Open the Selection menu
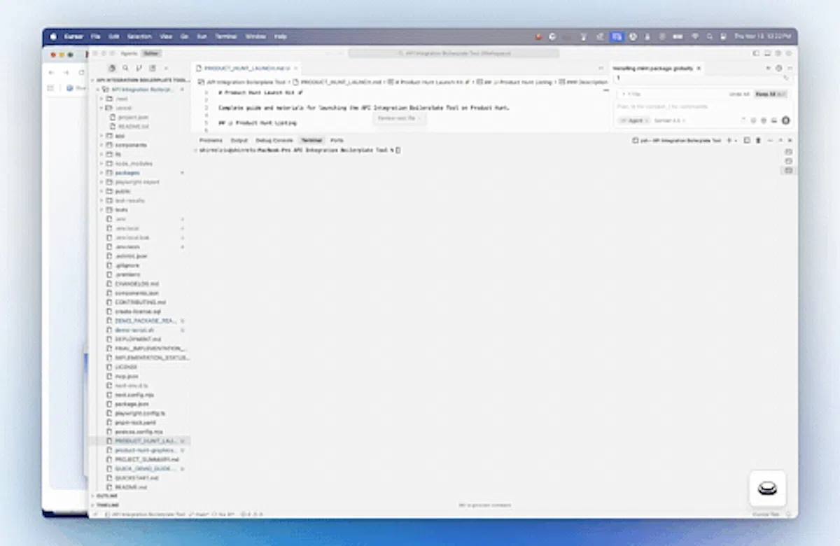Viewport: 840px width, 546px height. coord(139,36)
